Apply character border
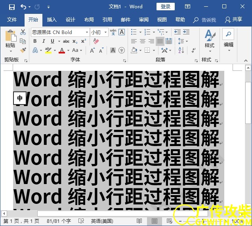This screenshot has width=252, height=226. (122, 32)
